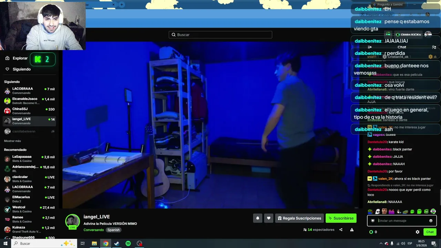Insert the purple equalizer emote
The image size is (441, 248).
point(391,211)
